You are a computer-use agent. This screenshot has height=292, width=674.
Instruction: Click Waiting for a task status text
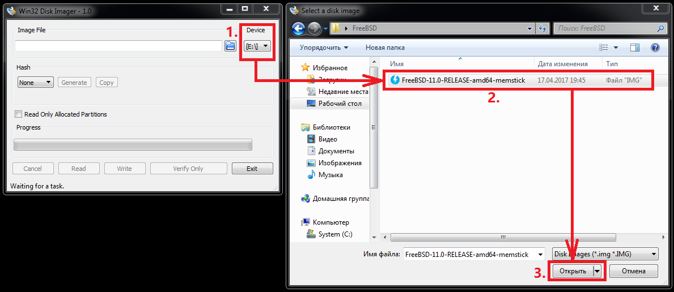coord(37,186)
